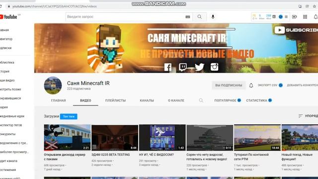
Task: Click the blue vidIQ badge in header
Action: (281, 17)
